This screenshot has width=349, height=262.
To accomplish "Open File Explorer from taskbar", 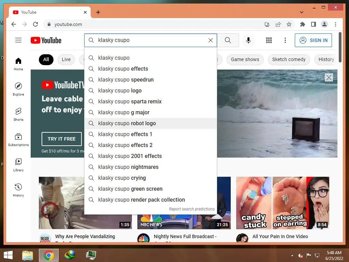I will coord(28,255).
